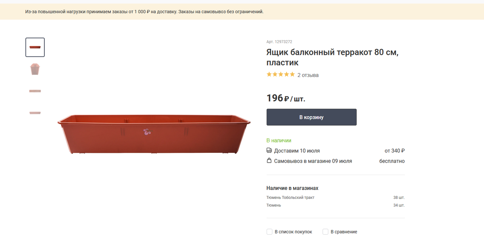The height and width of the screenshot is (242, 484).
Task: Select the second end-view thumbnail
Action: [35, 69]
